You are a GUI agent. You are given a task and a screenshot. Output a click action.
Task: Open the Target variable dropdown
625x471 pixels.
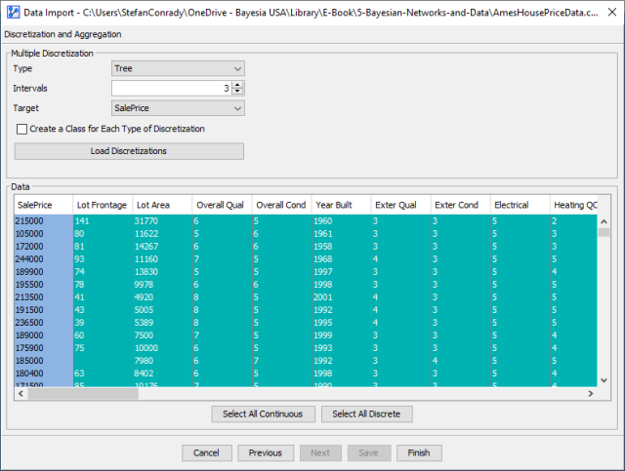point(178,108)
